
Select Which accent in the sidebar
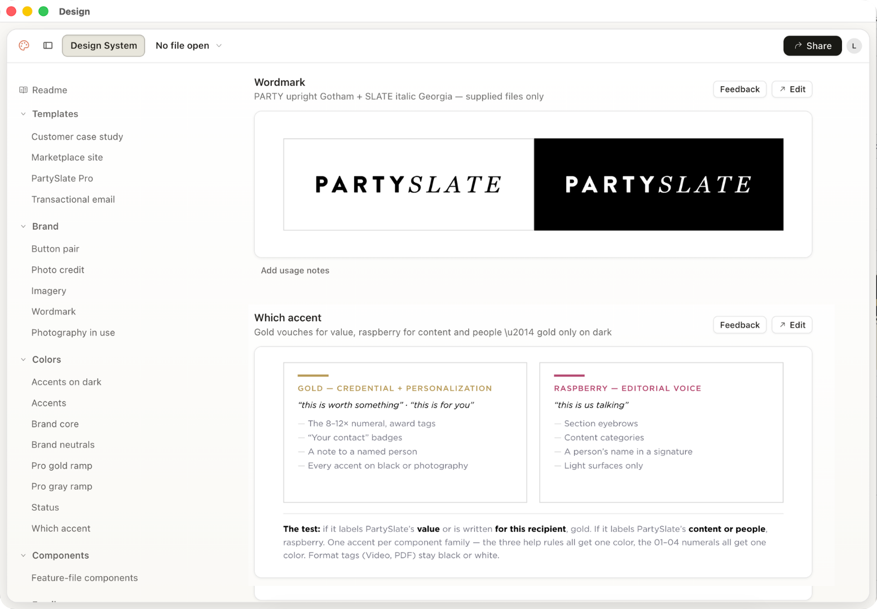click(x=61, y=529)
